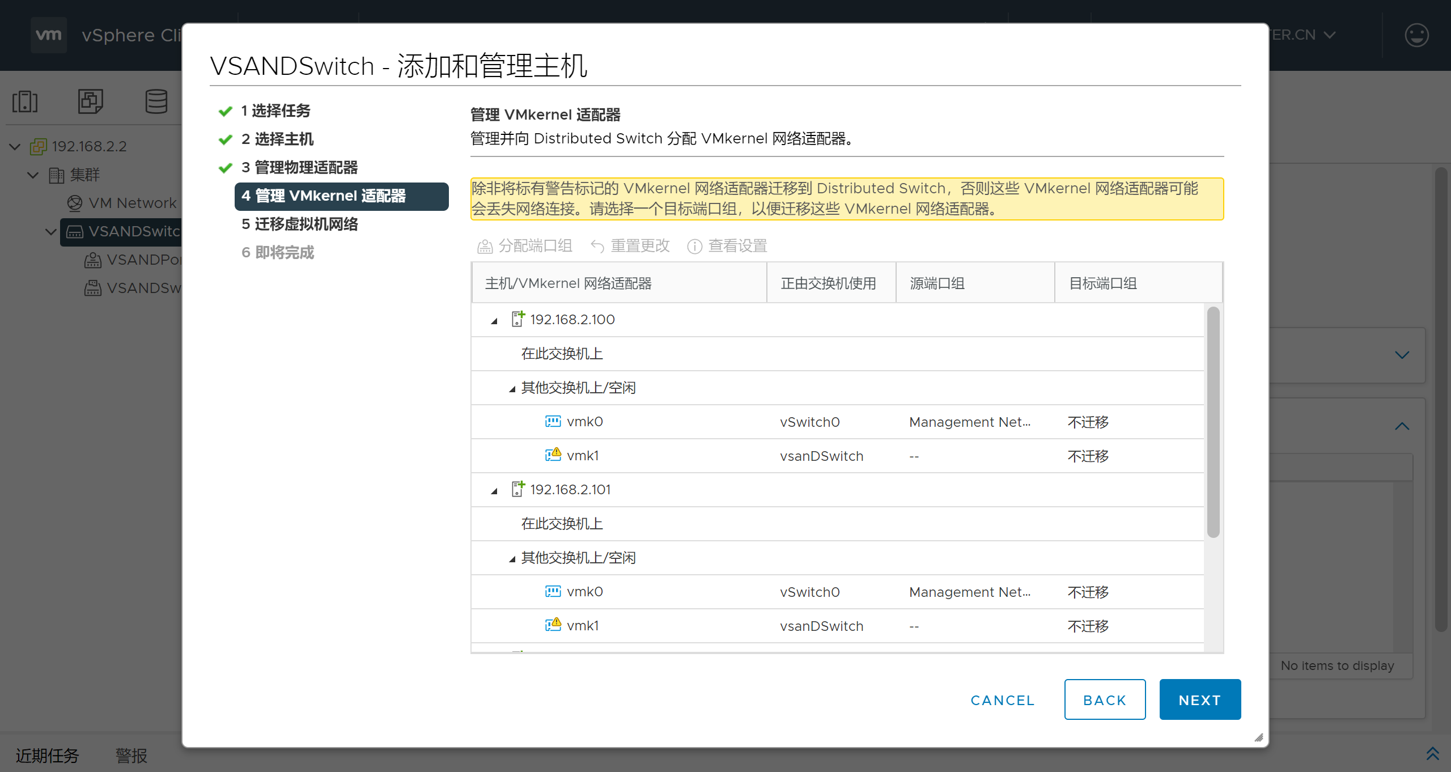Image resolution: width=1451 pixels, height=772 pixels.
Task: Switch to the 警报 tab
Action: pos(131,755)
